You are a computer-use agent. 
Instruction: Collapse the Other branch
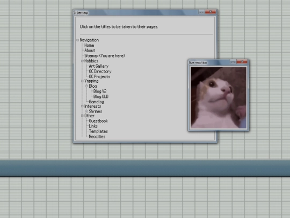[x=82, y=116]
